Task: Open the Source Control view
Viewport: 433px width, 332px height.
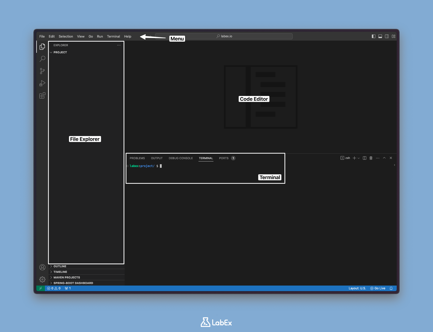Action: coord(42,71)
